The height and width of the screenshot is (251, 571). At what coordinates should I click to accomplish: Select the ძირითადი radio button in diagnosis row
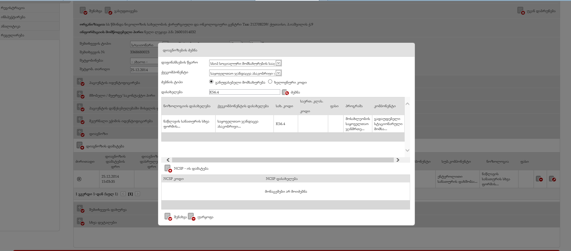tap(79, 179)
